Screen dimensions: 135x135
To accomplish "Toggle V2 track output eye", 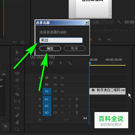I will (62, 85).
